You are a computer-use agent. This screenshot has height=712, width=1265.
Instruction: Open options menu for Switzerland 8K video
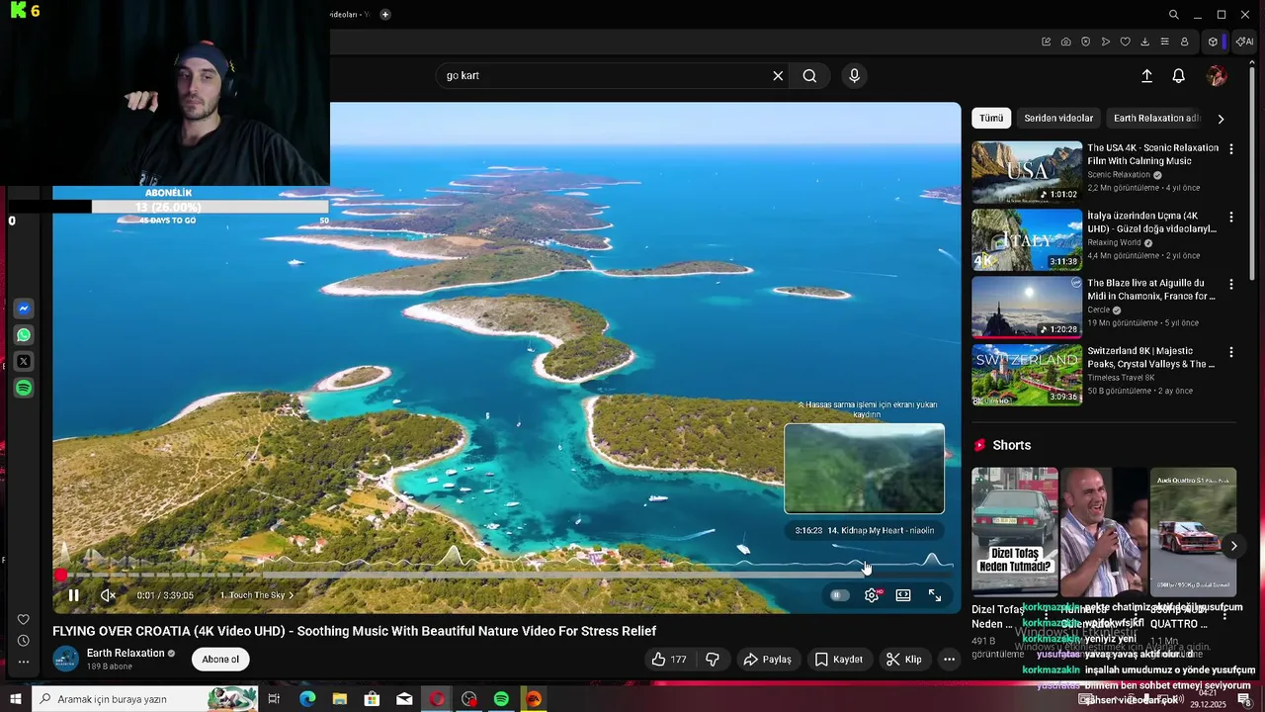(x=1230, y=352)
